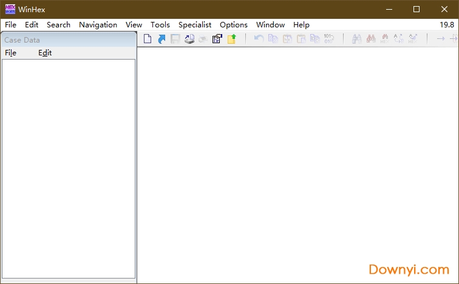Open the Tools menu
Viewport: 459px width, 284px height.
coord(160,25)
